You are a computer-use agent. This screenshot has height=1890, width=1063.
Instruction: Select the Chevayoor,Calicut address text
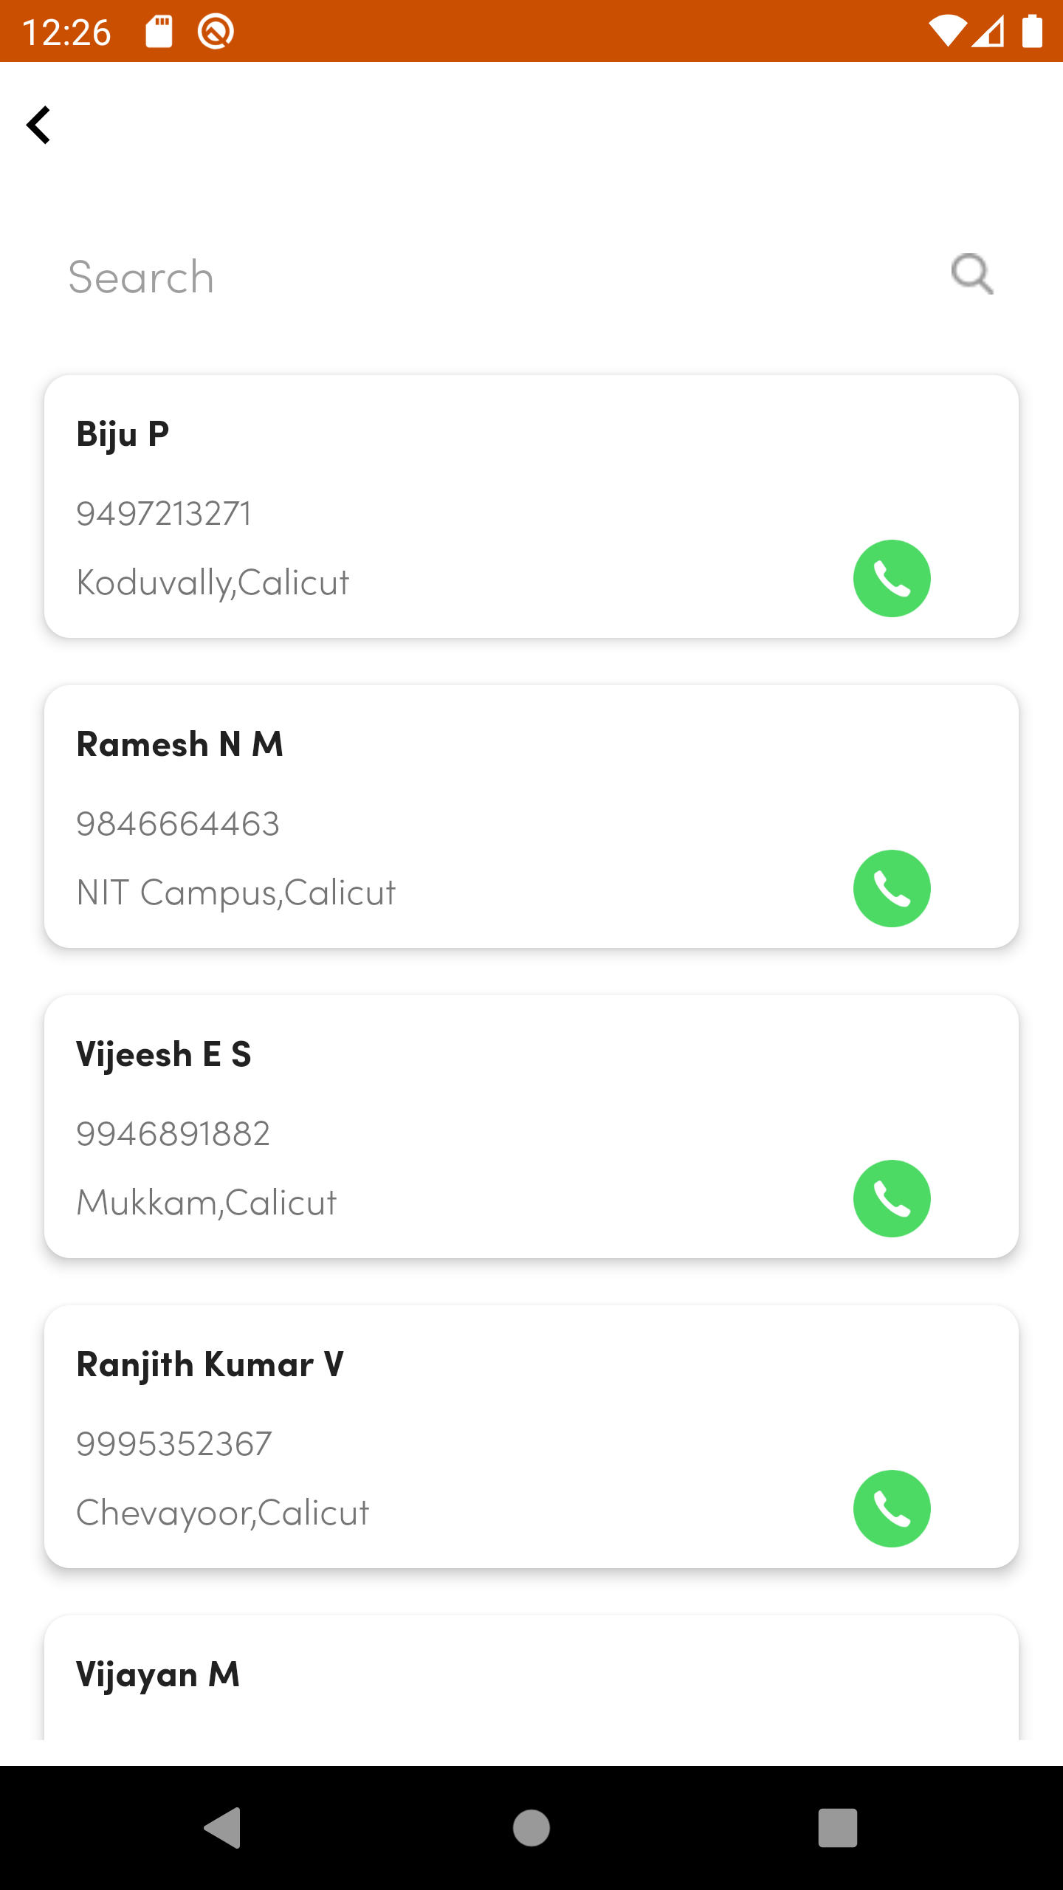tap(222, 1513)
